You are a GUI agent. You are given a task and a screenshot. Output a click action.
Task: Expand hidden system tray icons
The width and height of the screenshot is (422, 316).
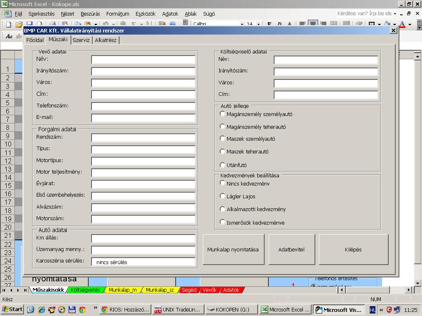click(381, 310)
